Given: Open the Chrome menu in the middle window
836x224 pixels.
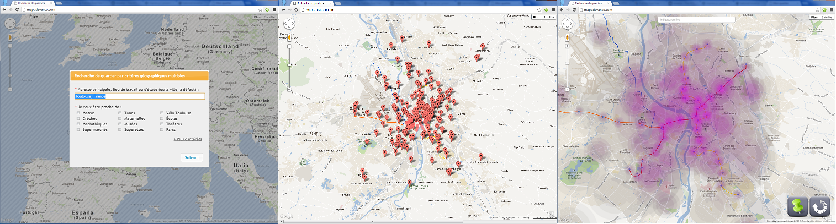Looking at the screenshot, I should [x=554, y=9].
